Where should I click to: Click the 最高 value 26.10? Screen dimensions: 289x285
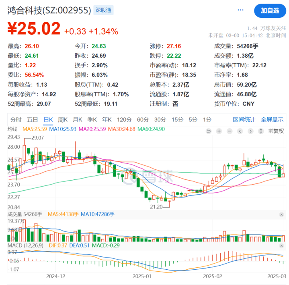pos(32,46)
